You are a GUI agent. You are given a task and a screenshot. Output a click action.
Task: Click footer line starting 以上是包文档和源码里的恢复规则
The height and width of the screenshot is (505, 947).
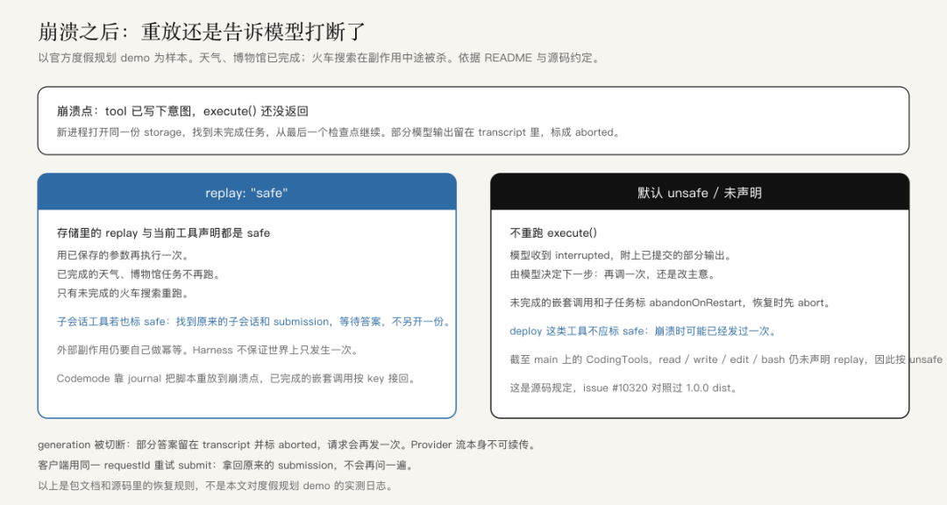[x=215, y=486]
